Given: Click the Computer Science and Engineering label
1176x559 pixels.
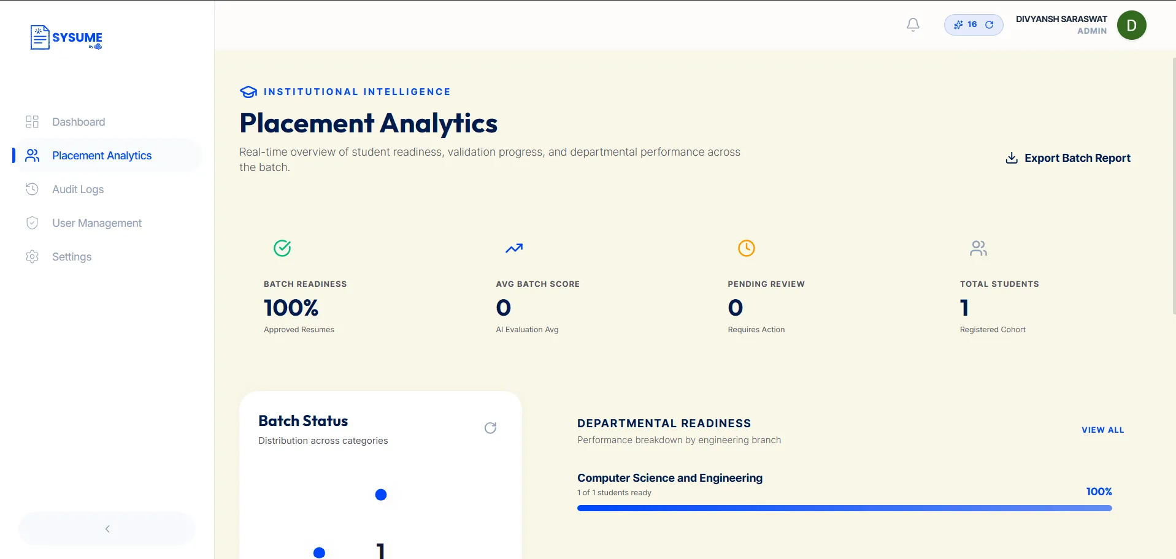Looking at the screenshot, I should (x=670, y=477).
